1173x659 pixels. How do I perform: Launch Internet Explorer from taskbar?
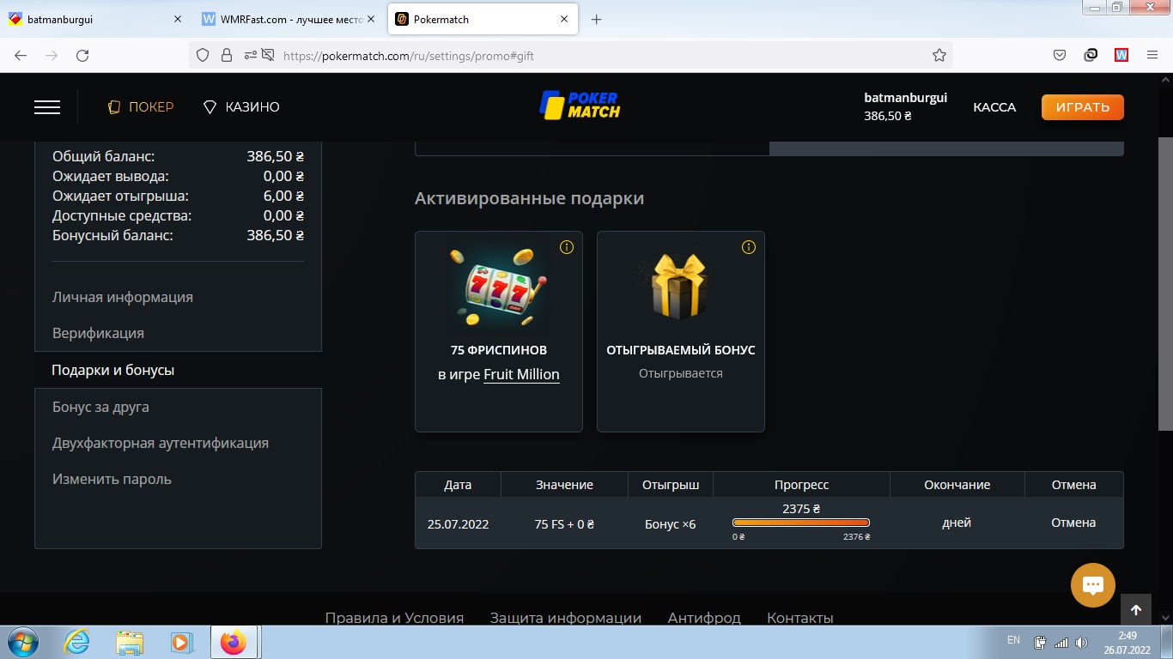[77, 642]
